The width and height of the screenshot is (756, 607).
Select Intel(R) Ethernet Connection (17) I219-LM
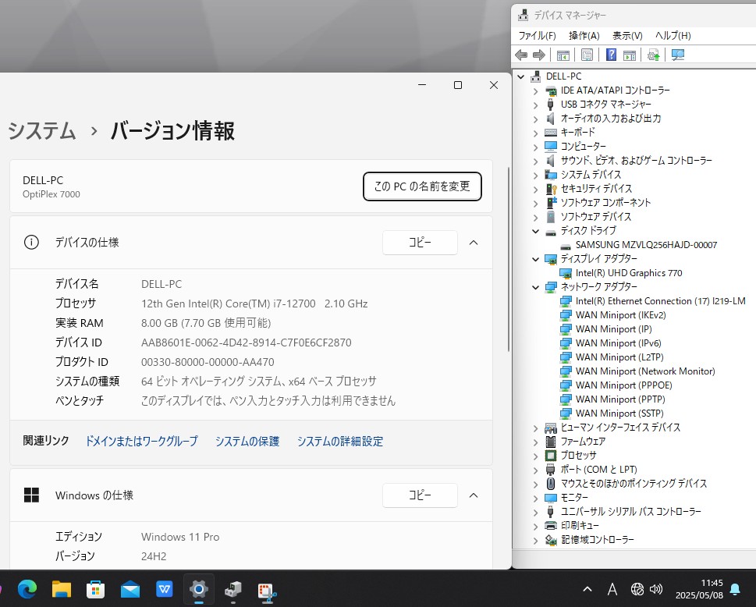point(661,301)
